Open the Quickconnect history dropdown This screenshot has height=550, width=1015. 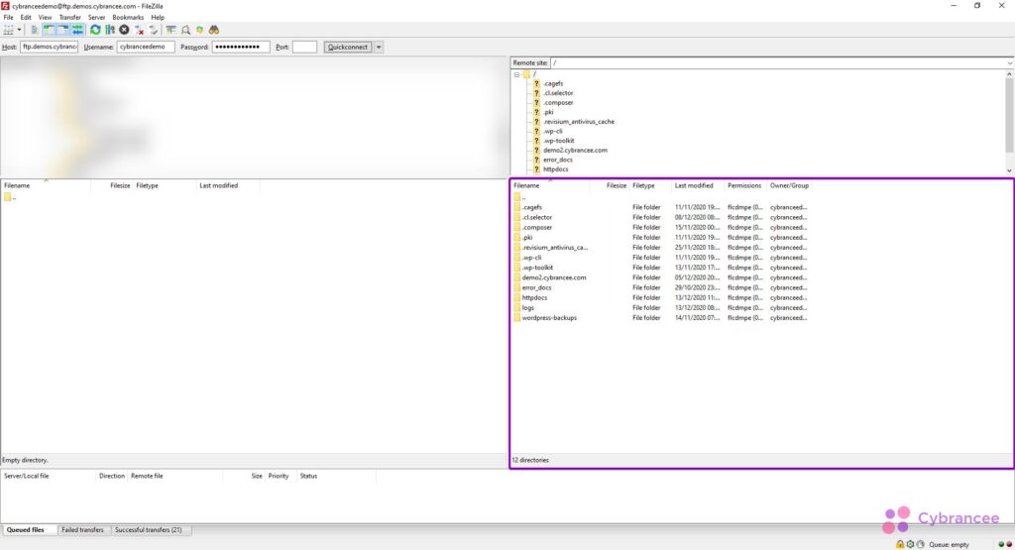pos(379,47)
